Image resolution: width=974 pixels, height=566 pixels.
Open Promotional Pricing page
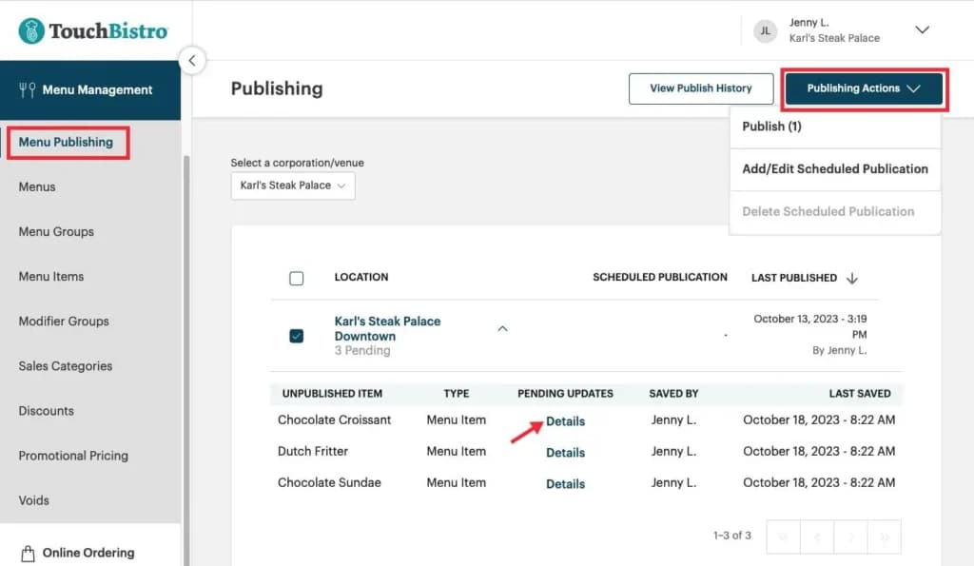click(73, 456)
